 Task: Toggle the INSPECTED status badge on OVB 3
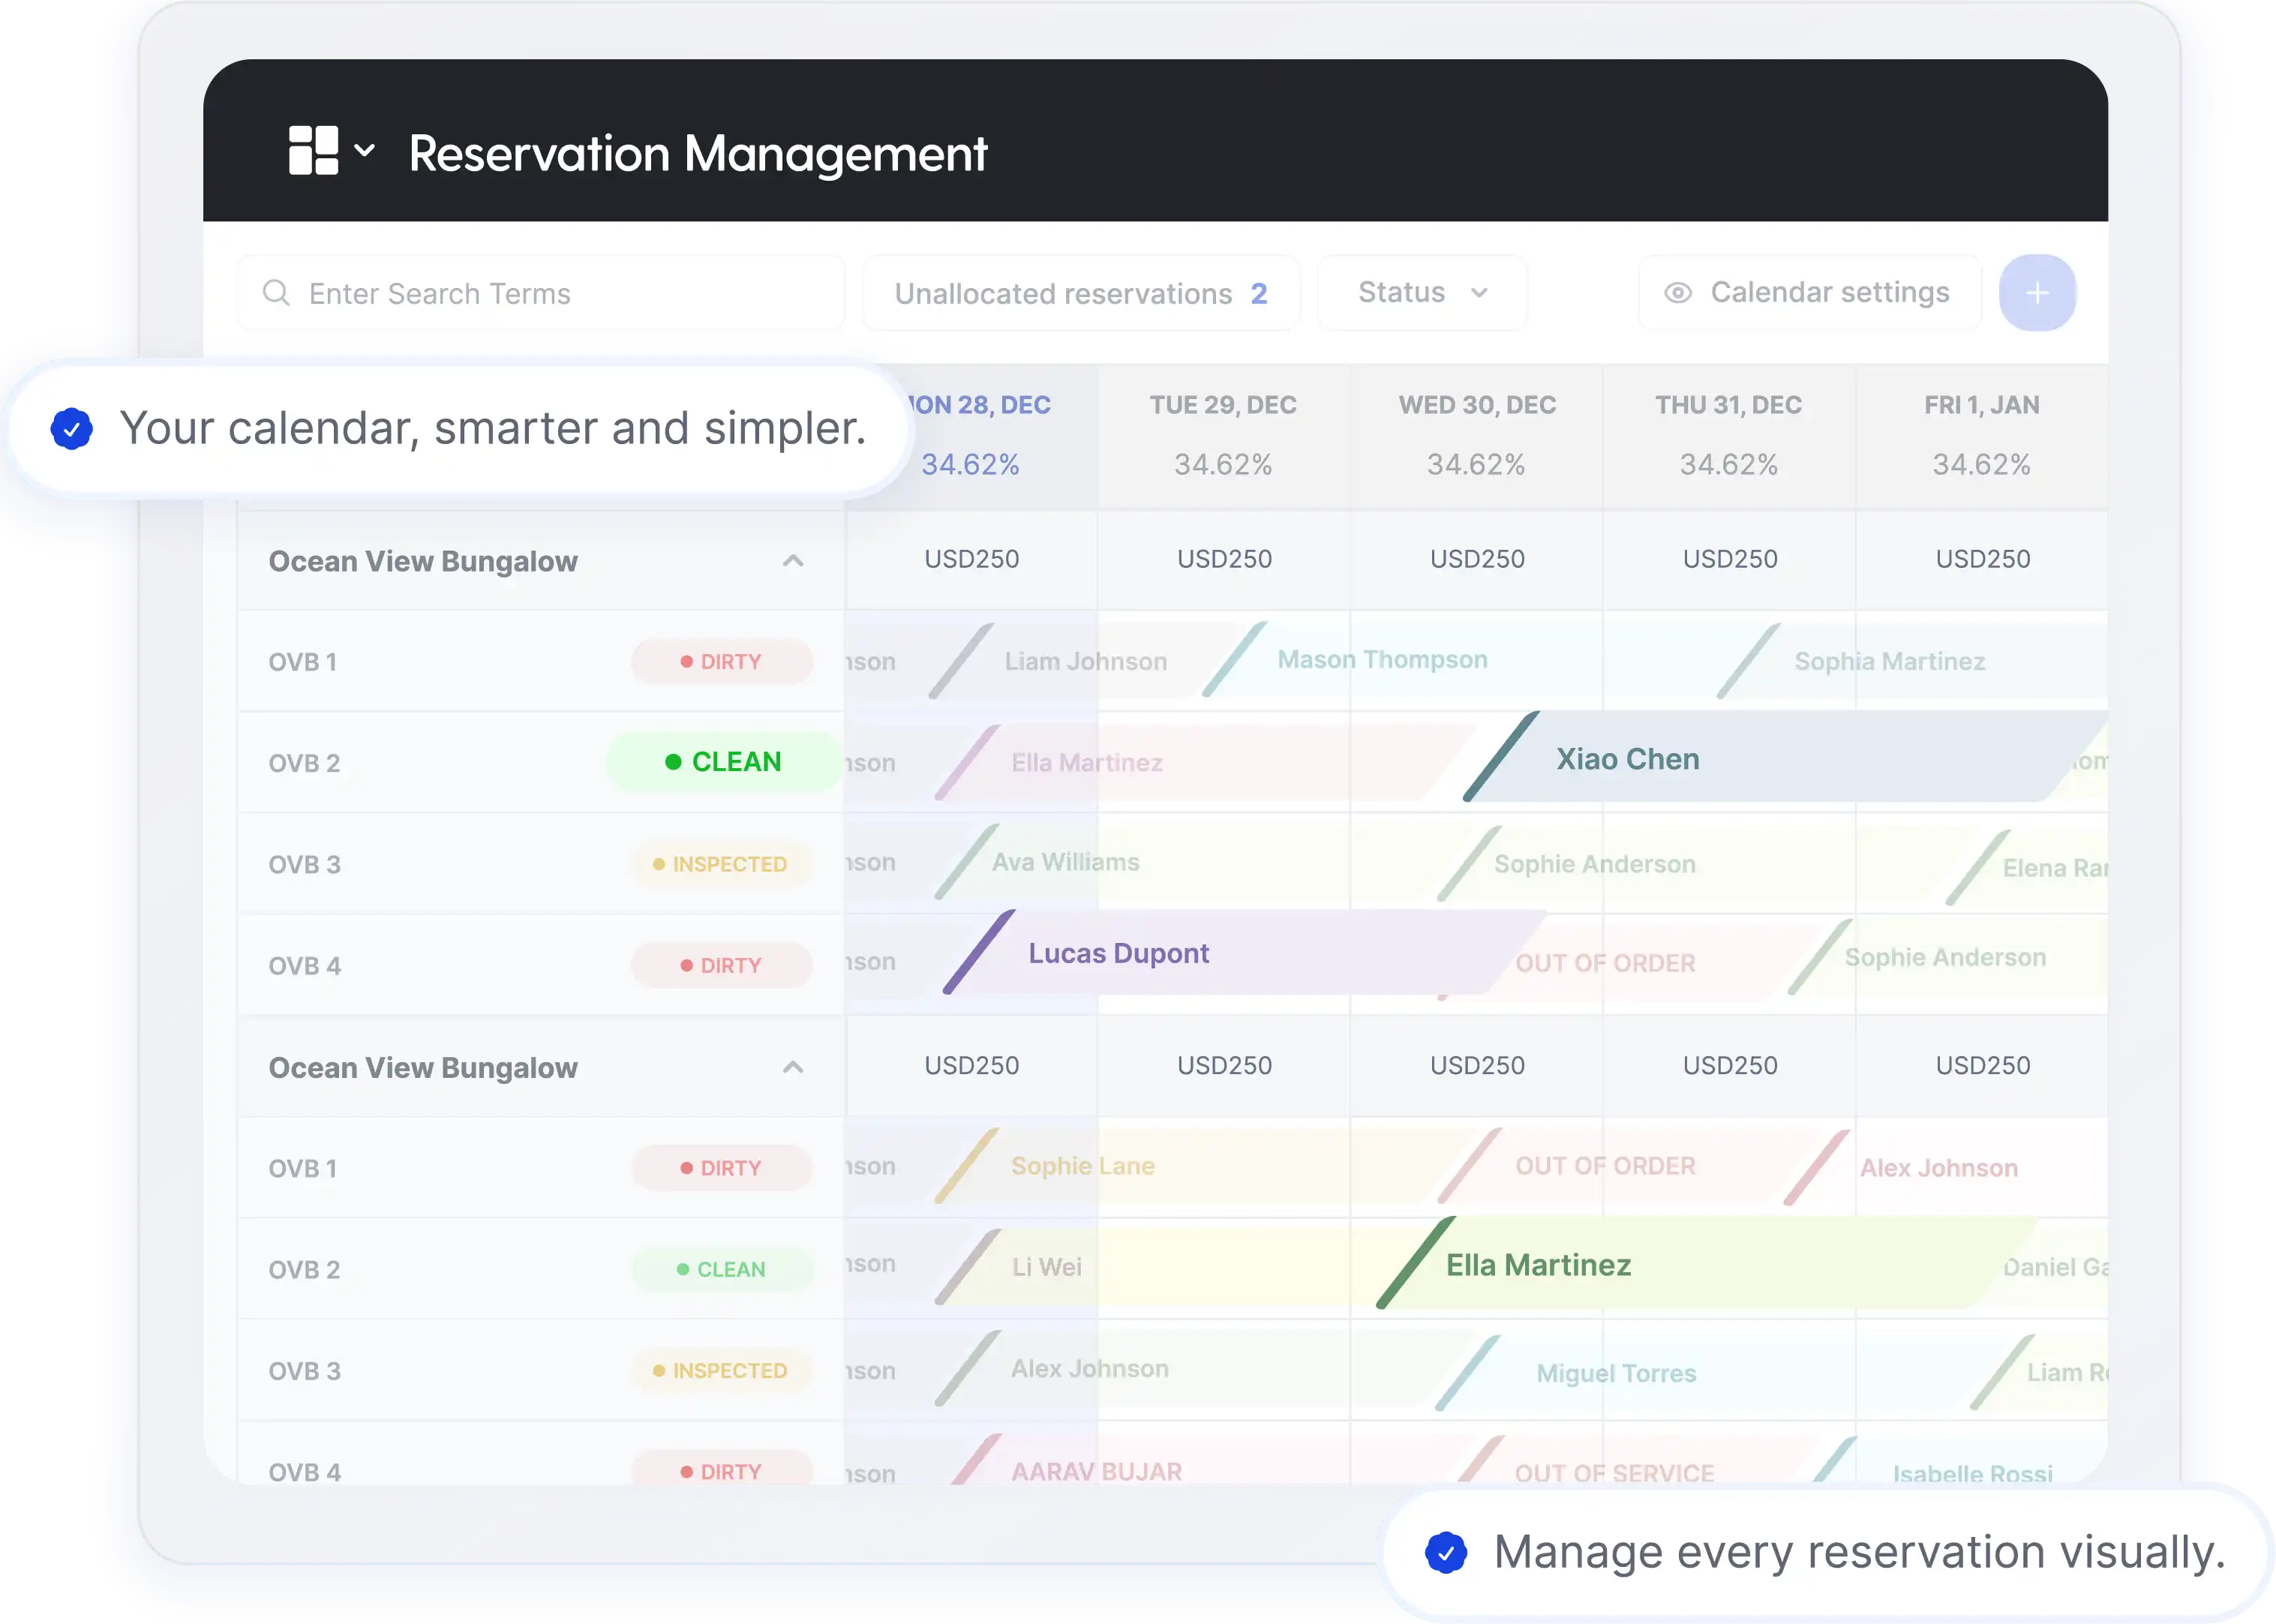tap(721, 863)
